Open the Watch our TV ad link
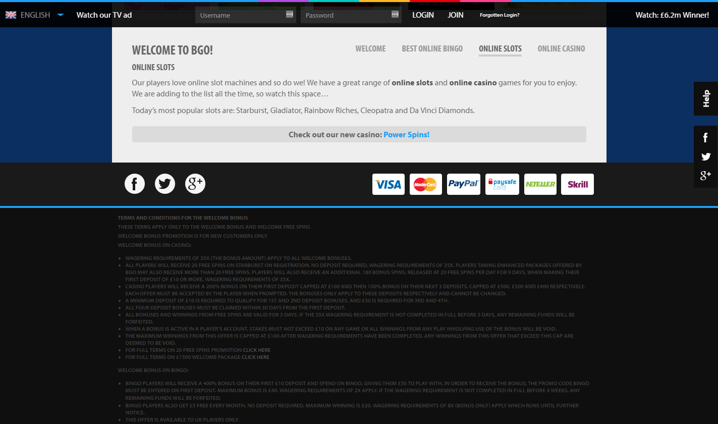718x424 pixels. [104, 15]
